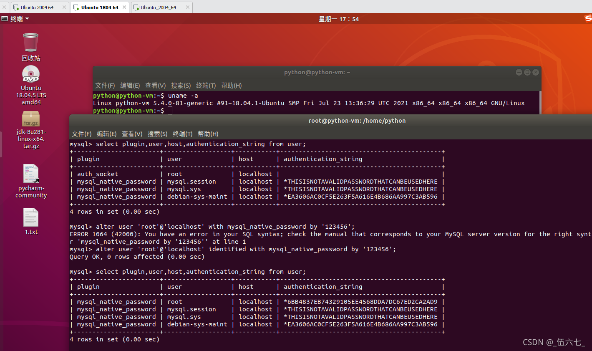Open the 终端 application menu dropdown
This screenshot has width=592, height=351.
click(19, 19)
